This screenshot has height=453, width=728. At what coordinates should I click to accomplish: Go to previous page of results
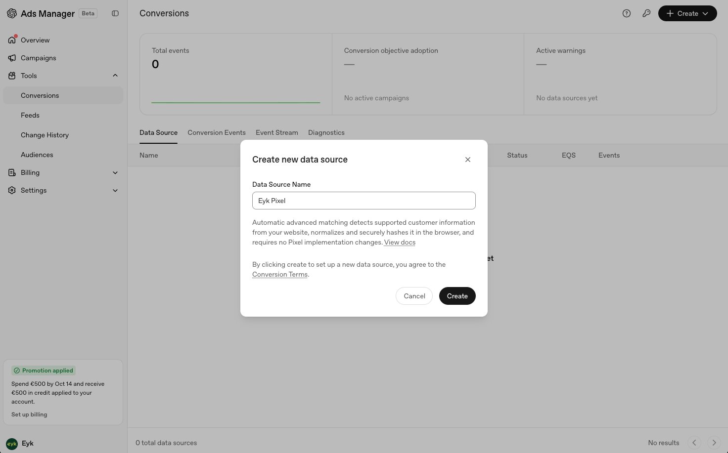coord(694,443)
